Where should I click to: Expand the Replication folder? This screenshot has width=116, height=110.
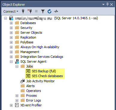[x=11, y=38]
